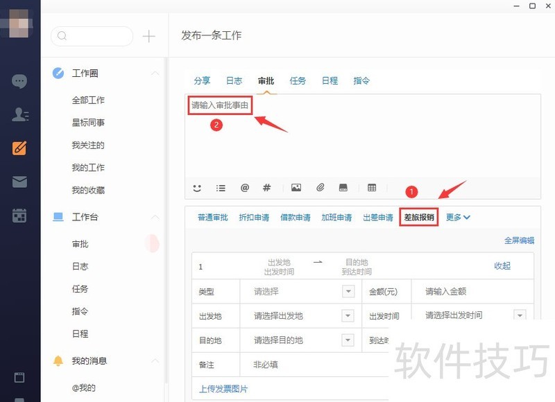Viewport: 555px width, 402px height.
Task: Open the mail icon in the sidebar
Action: [x=19, y=182]
